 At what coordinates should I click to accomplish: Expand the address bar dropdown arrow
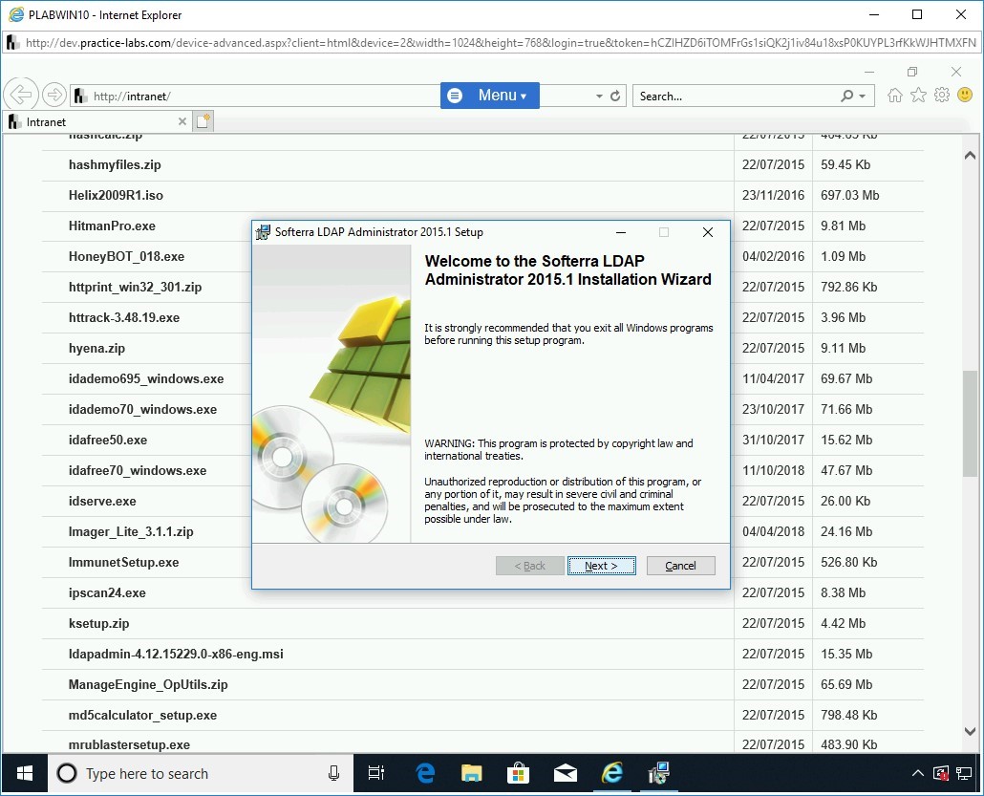599,96
